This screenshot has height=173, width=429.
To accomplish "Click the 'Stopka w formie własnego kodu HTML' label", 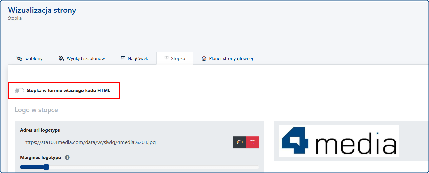I will (68, 91).
